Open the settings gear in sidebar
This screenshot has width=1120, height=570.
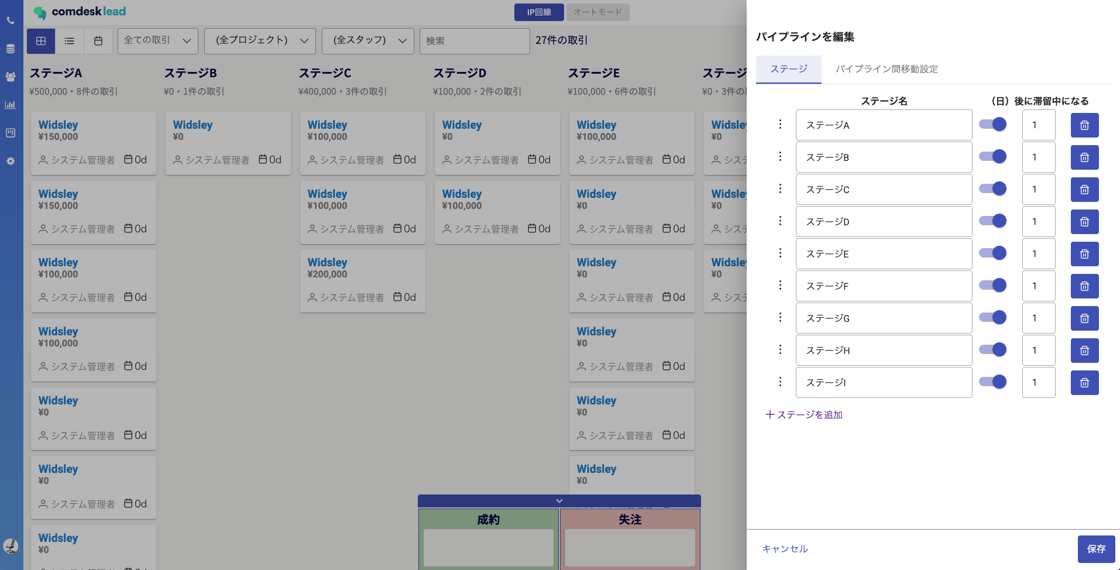11,161
